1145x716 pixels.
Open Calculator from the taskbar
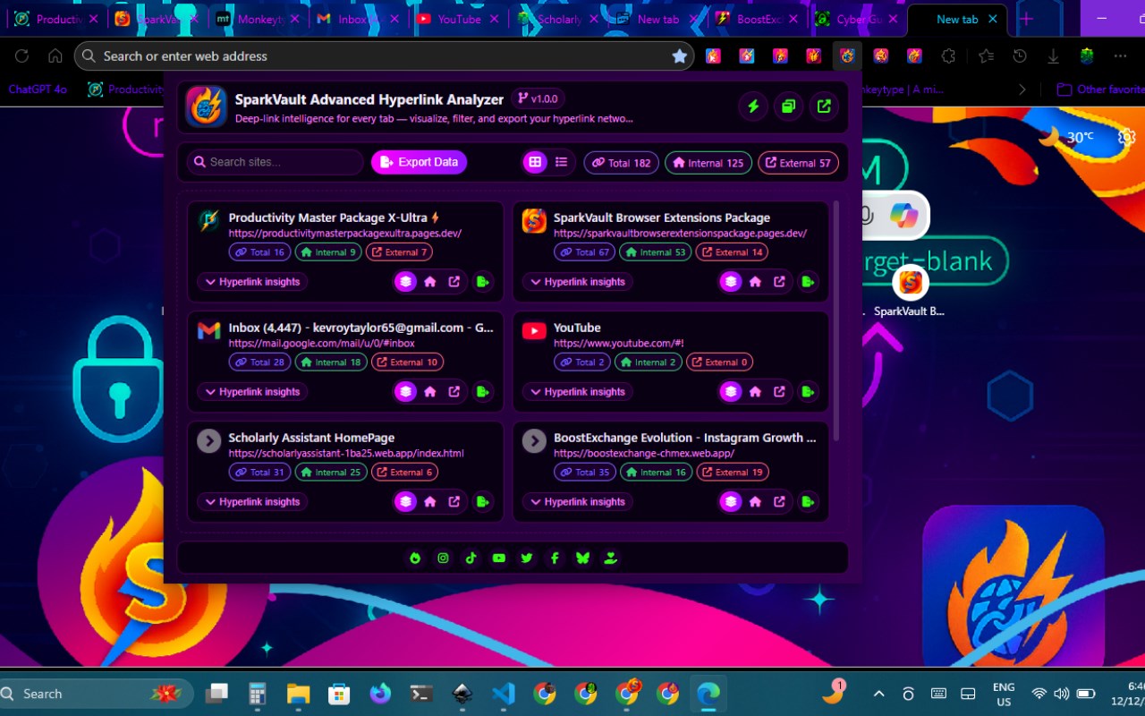tap(258, 694)
